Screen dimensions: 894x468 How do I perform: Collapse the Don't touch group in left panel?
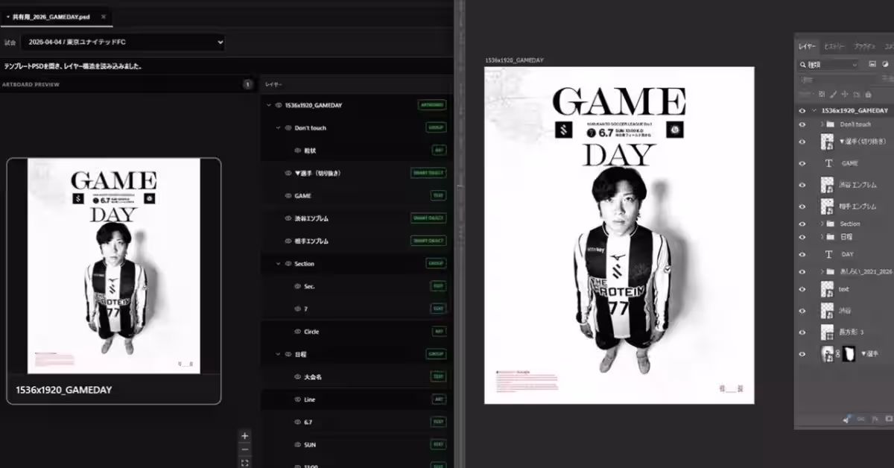278,128
